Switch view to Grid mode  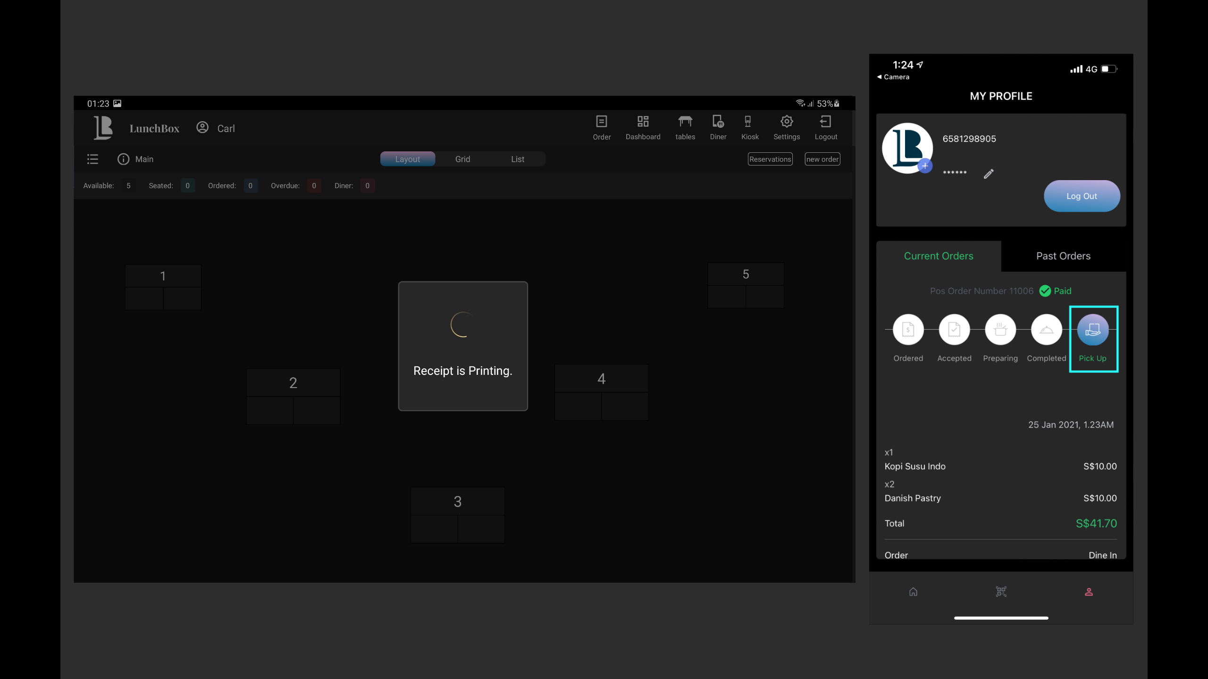tap(462, 159)
